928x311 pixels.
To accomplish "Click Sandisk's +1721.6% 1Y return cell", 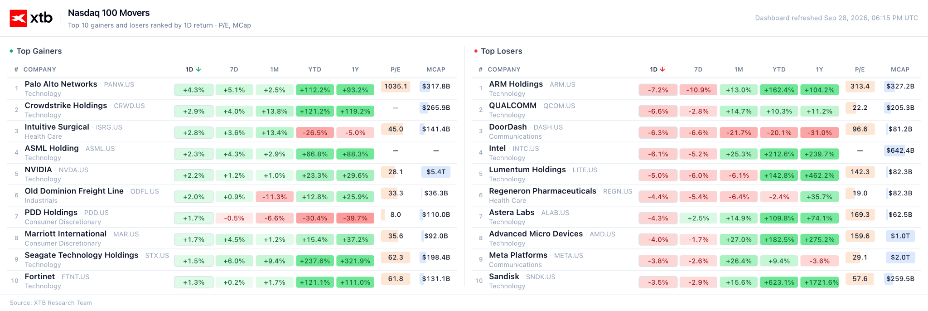I will pyautogui.click(x=820, y=282).
